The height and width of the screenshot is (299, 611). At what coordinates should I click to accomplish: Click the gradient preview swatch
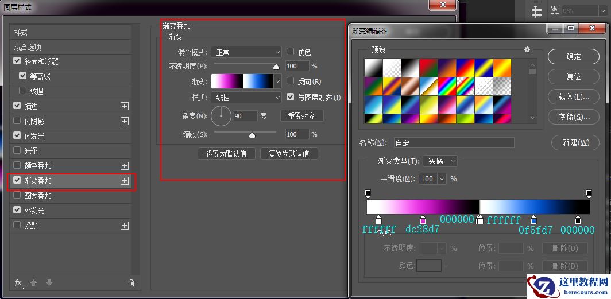(242, 81)
